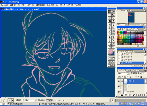Click the background blue color swatch
This screenshot has width=147, height=106.
[113, 54]
